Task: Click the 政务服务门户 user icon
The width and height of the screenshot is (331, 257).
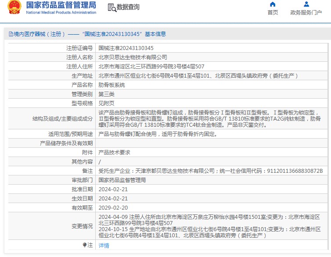Action: tap(306, 4)
